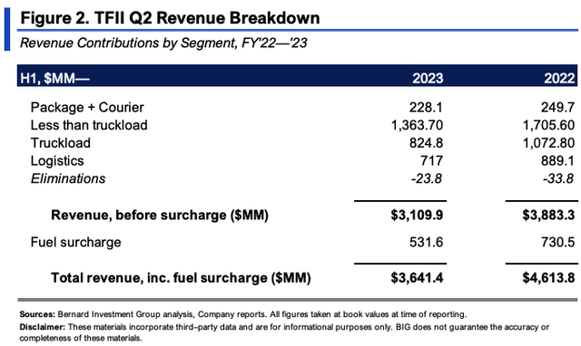
Task: Click the $4,613.8 total revenue for 2022
Action: click(x=548, y=277)
